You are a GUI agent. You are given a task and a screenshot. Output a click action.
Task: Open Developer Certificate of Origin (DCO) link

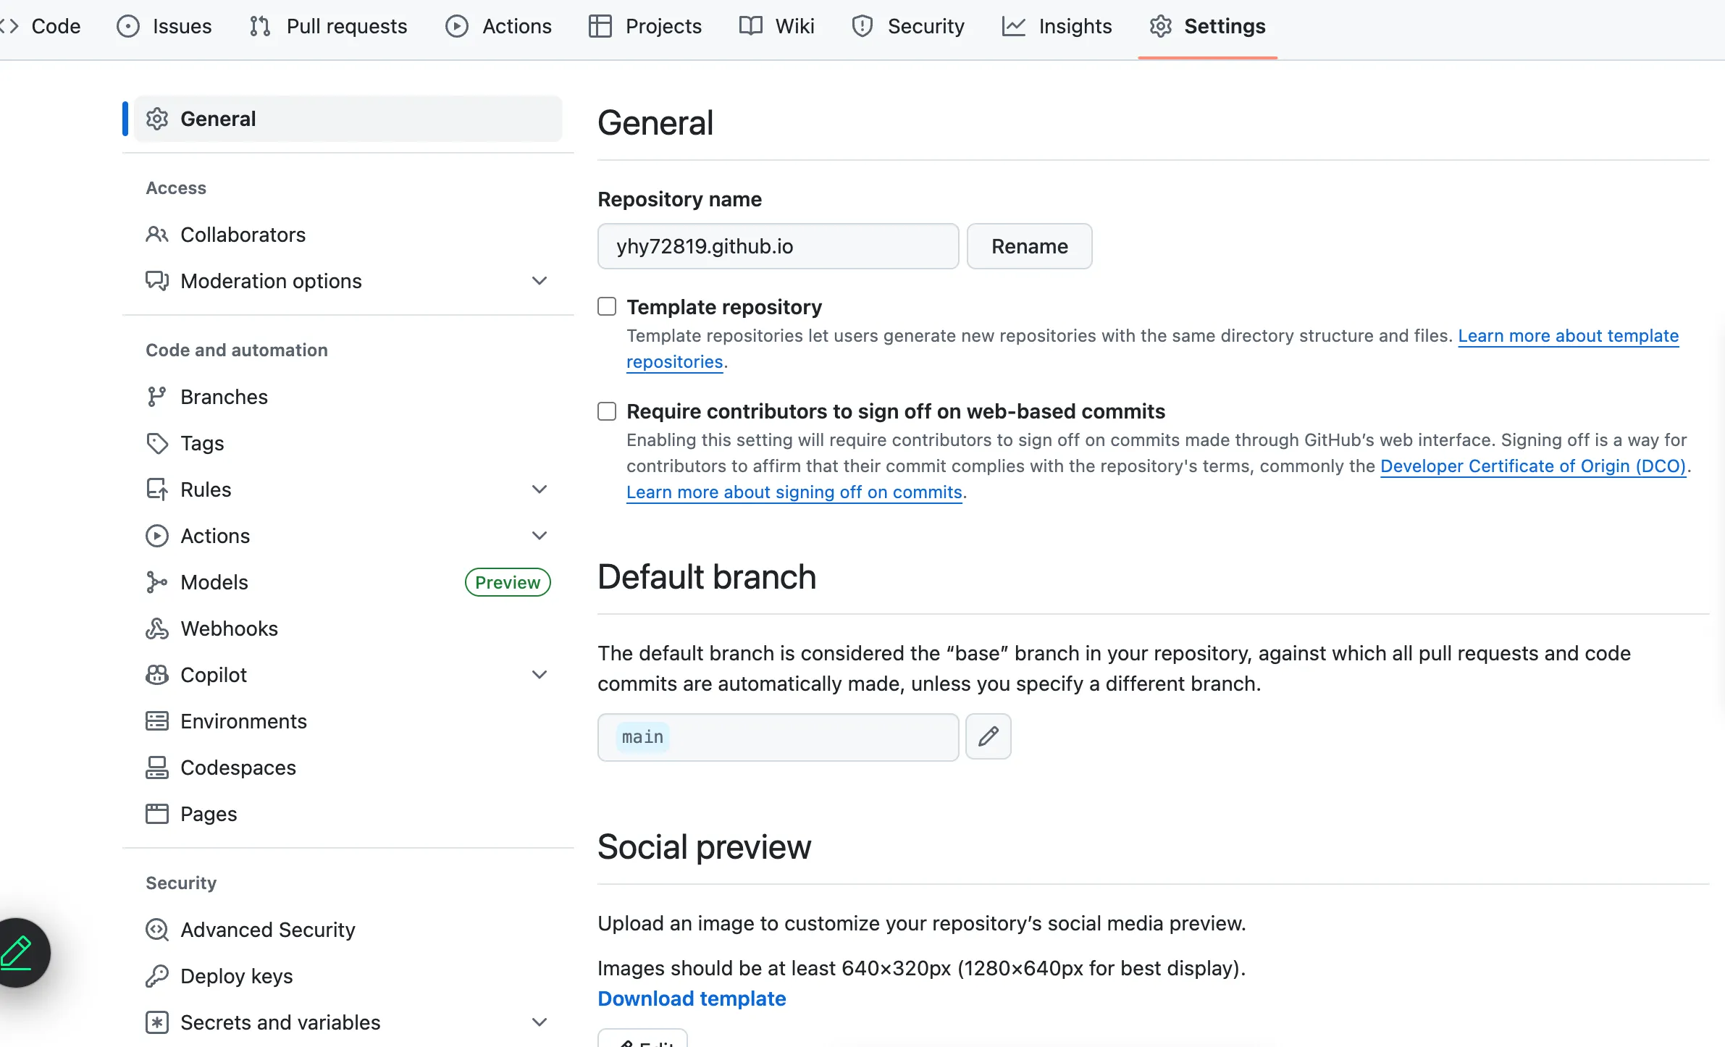[x=1534, y=466]
